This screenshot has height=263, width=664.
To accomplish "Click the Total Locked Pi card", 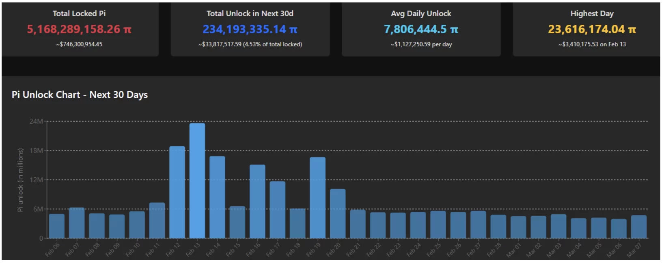I will (x=80, y=29).
